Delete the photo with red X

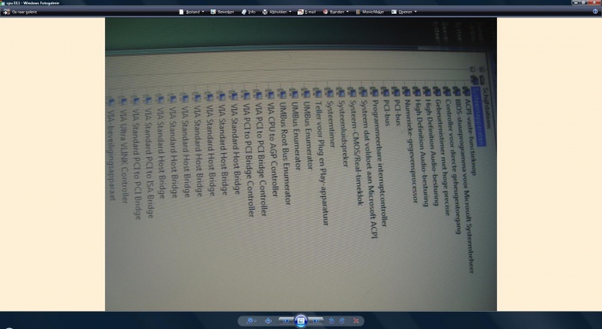(x=356, y=321)
